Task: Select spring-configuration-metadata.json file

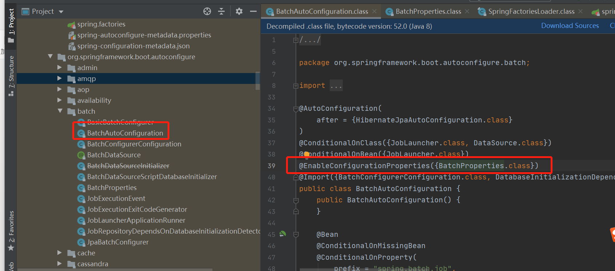Action: [133, 46]
